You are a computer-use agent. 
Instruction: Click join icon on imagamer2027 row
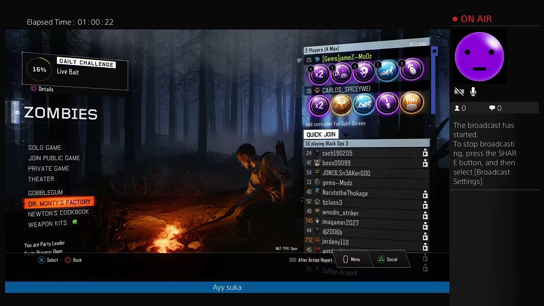pyautogui.click(x=425, y=227)
